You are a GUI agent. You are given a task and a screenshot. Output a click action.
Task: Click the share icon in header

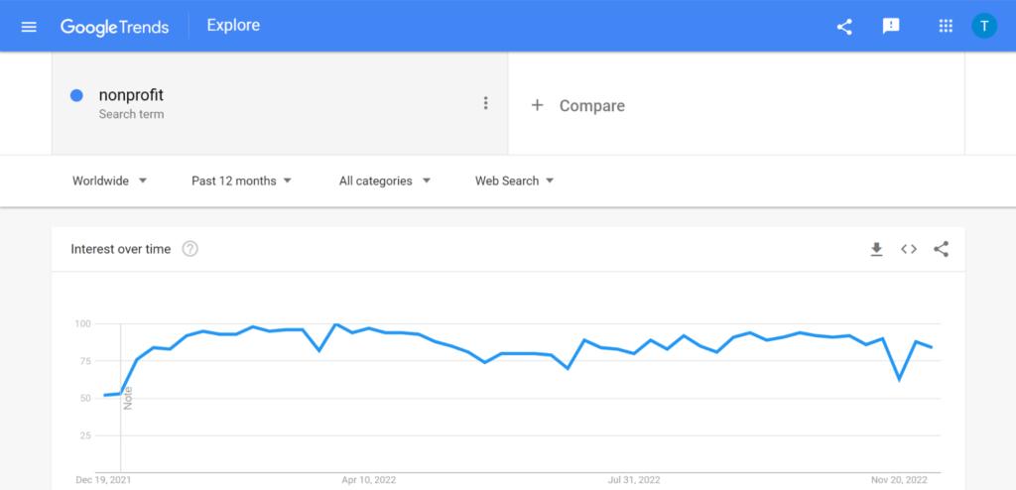pyautogui.click(x=844, y=27)
